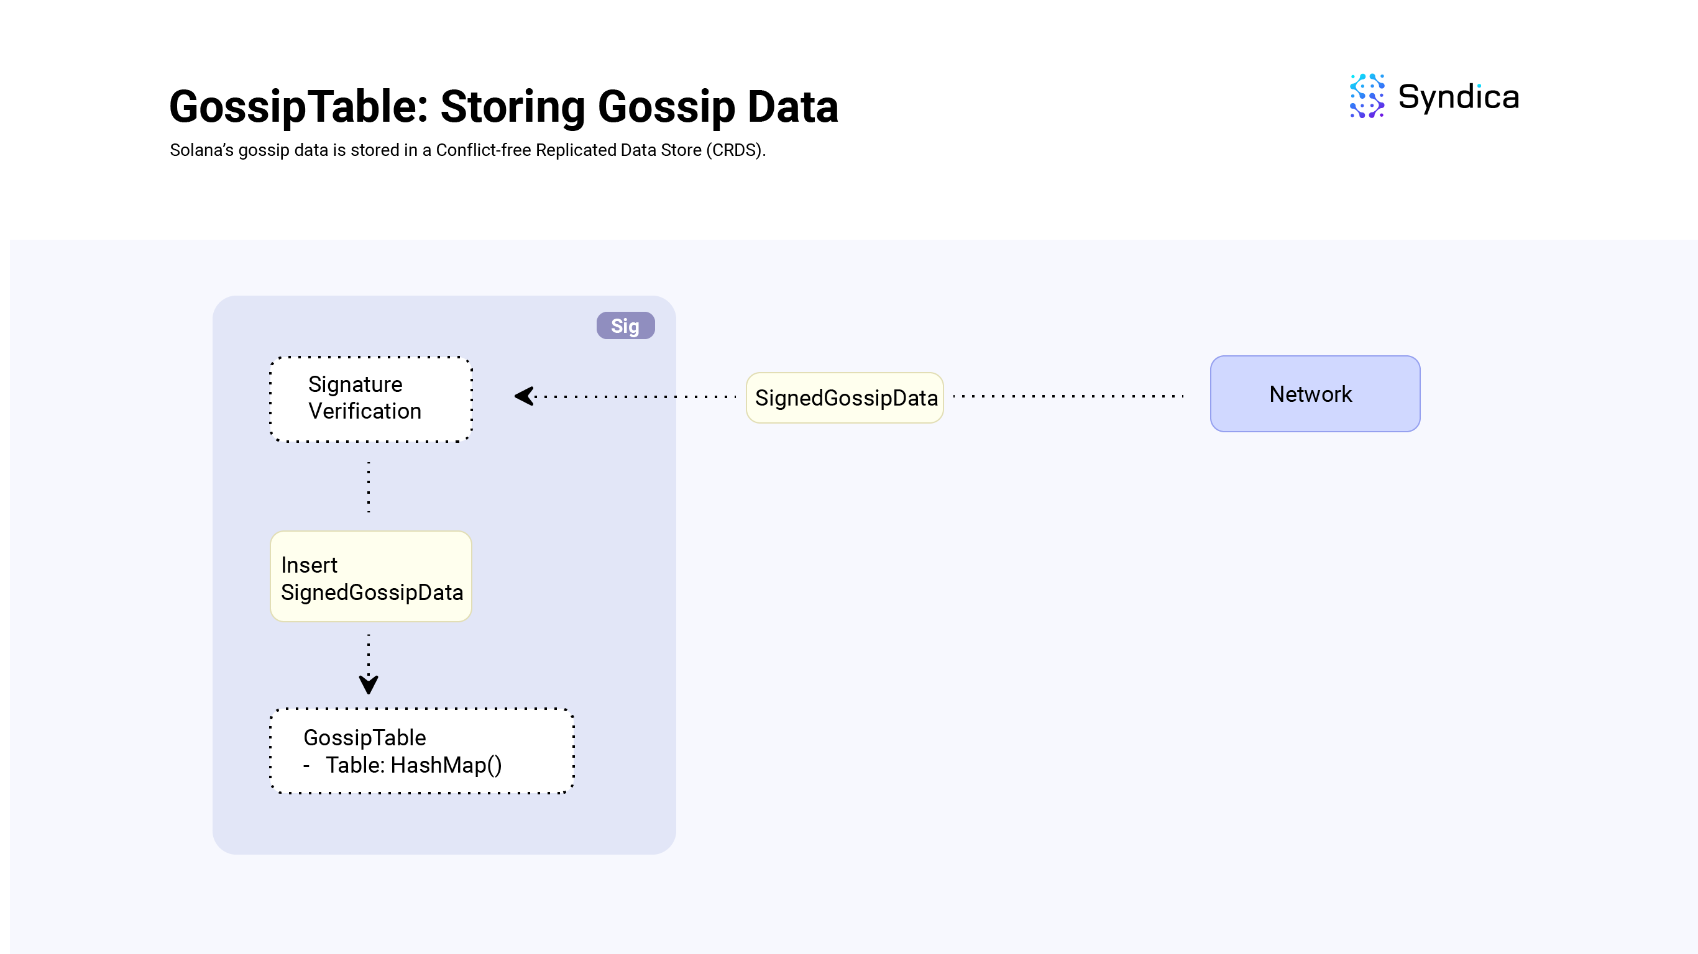Toggle the Insert SignedGossipData step
The image size is (1698, 954).
point(370,578)
